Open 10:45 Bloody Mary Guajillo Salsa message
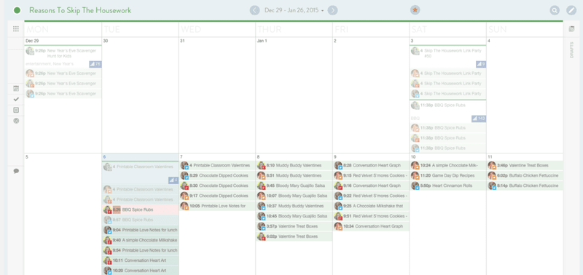 click(294, 216)
